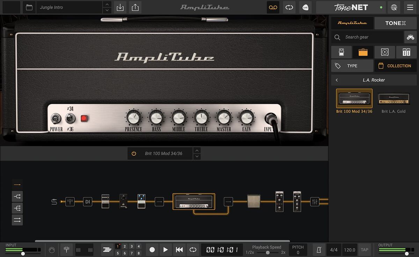Toggle the Brit 100 Mod amp power button
This screenshot has width=419, height=257.
(x=134, y=153)
